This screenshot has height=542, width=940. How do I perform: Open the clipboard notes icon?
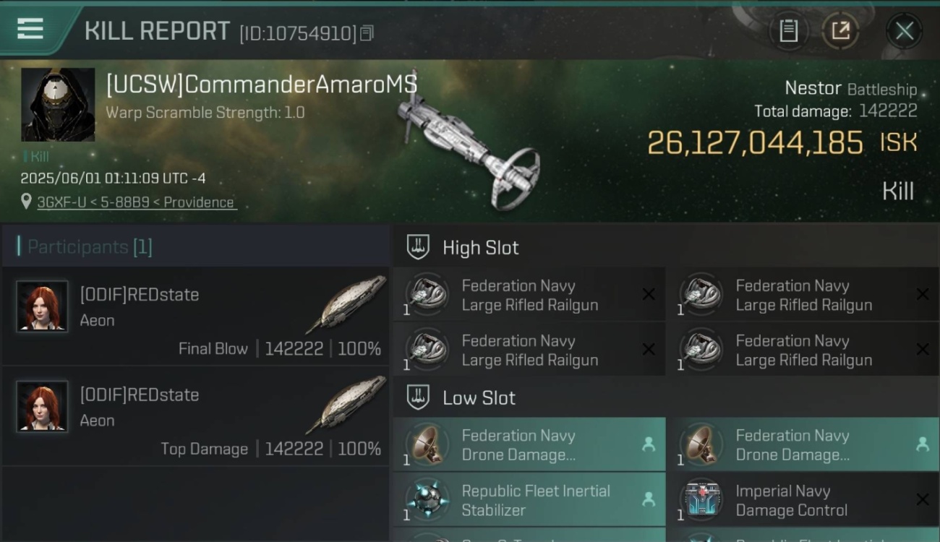tap(788, 30)
